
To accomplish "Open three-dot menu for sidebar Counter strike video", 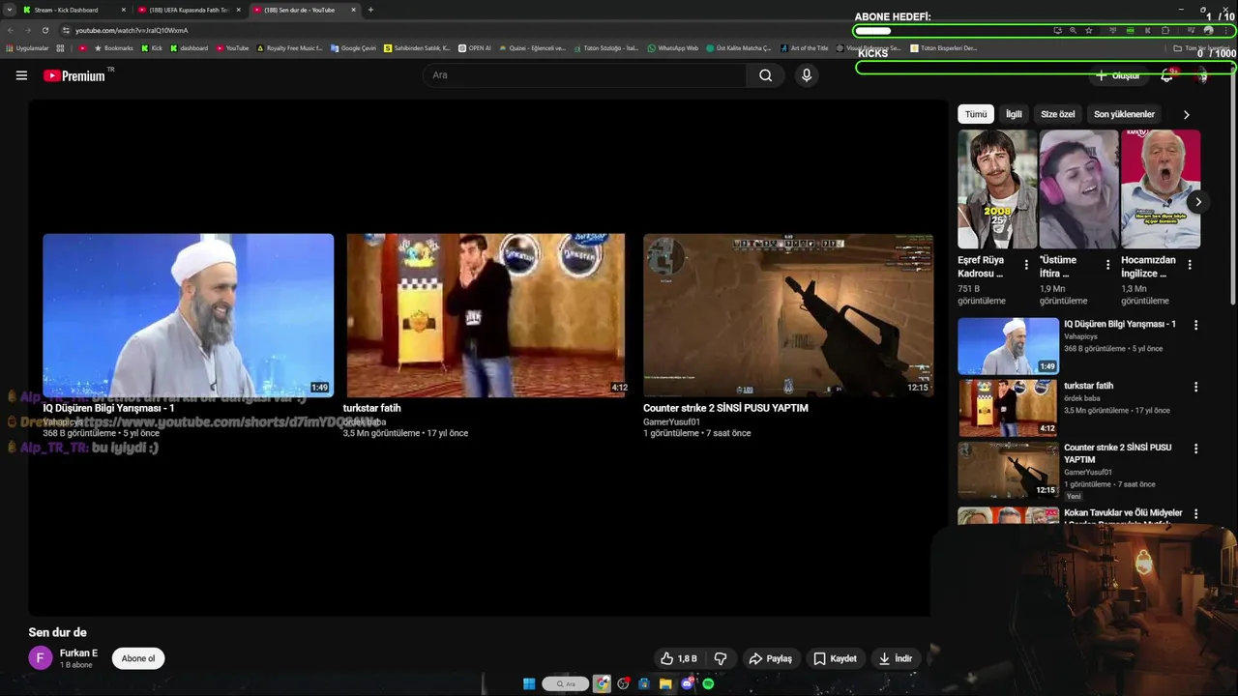I will pyautogui.click(x=1195, y=449).
